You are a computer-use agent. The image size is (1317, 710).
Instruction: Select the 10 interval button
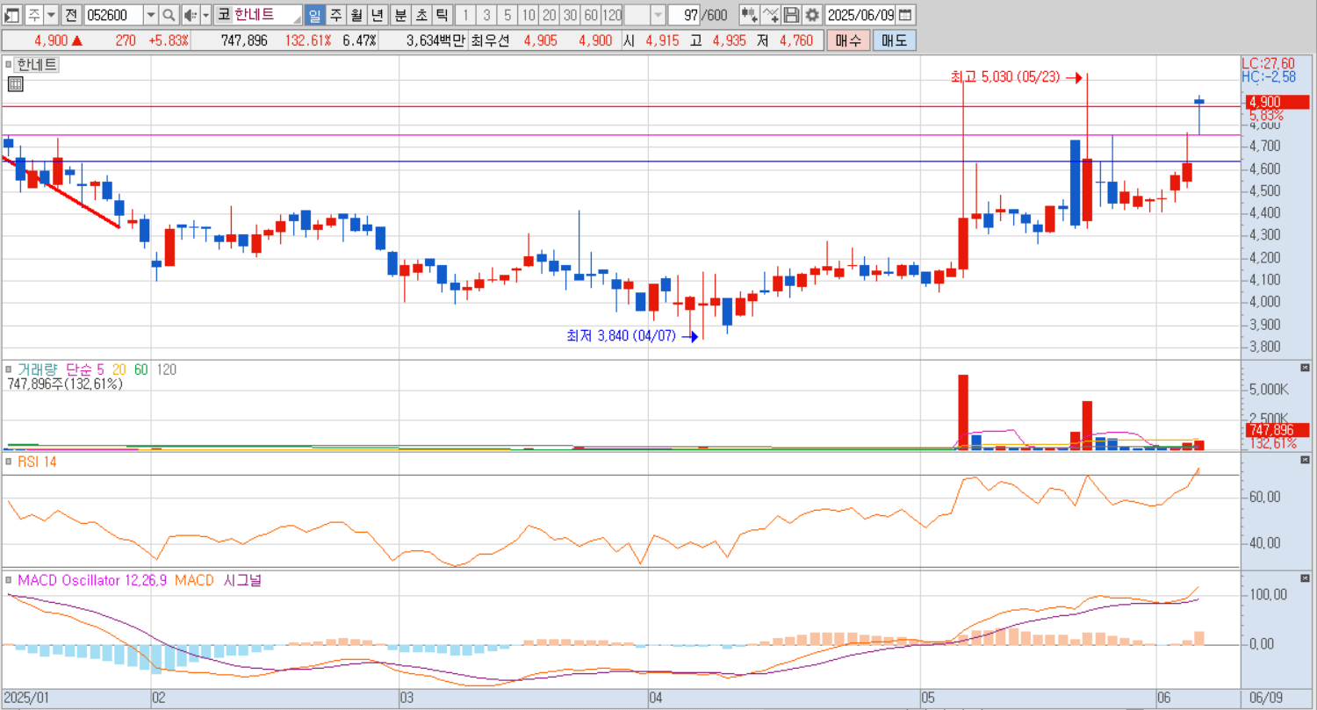click(528, 15)
